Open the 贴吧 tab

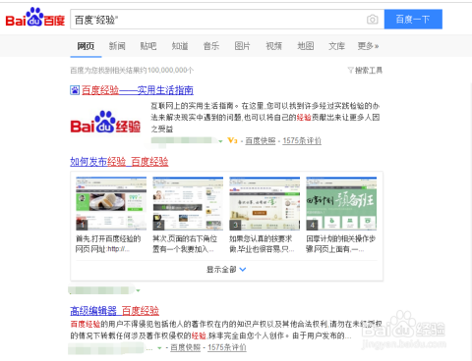click(x=148, y=46)
